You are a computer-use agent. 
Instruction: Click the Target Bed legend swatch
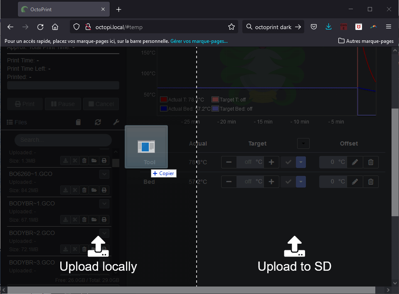pos(215,109)
